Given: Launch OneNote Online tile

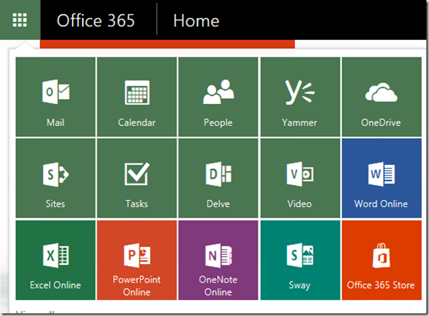Looking at the screenshot, I should tap(218, 260).
